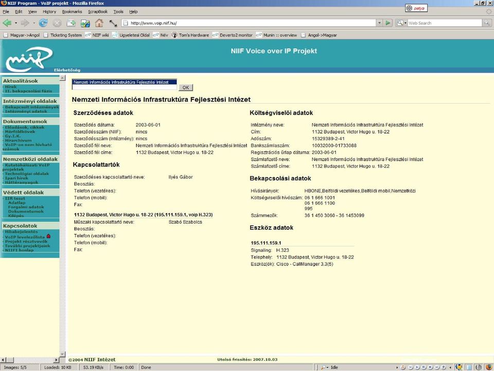The width and height of the screenshot is (494, 371).
Task: Open the Intézményi adatok sidebar link
Action: click(26, 111)
